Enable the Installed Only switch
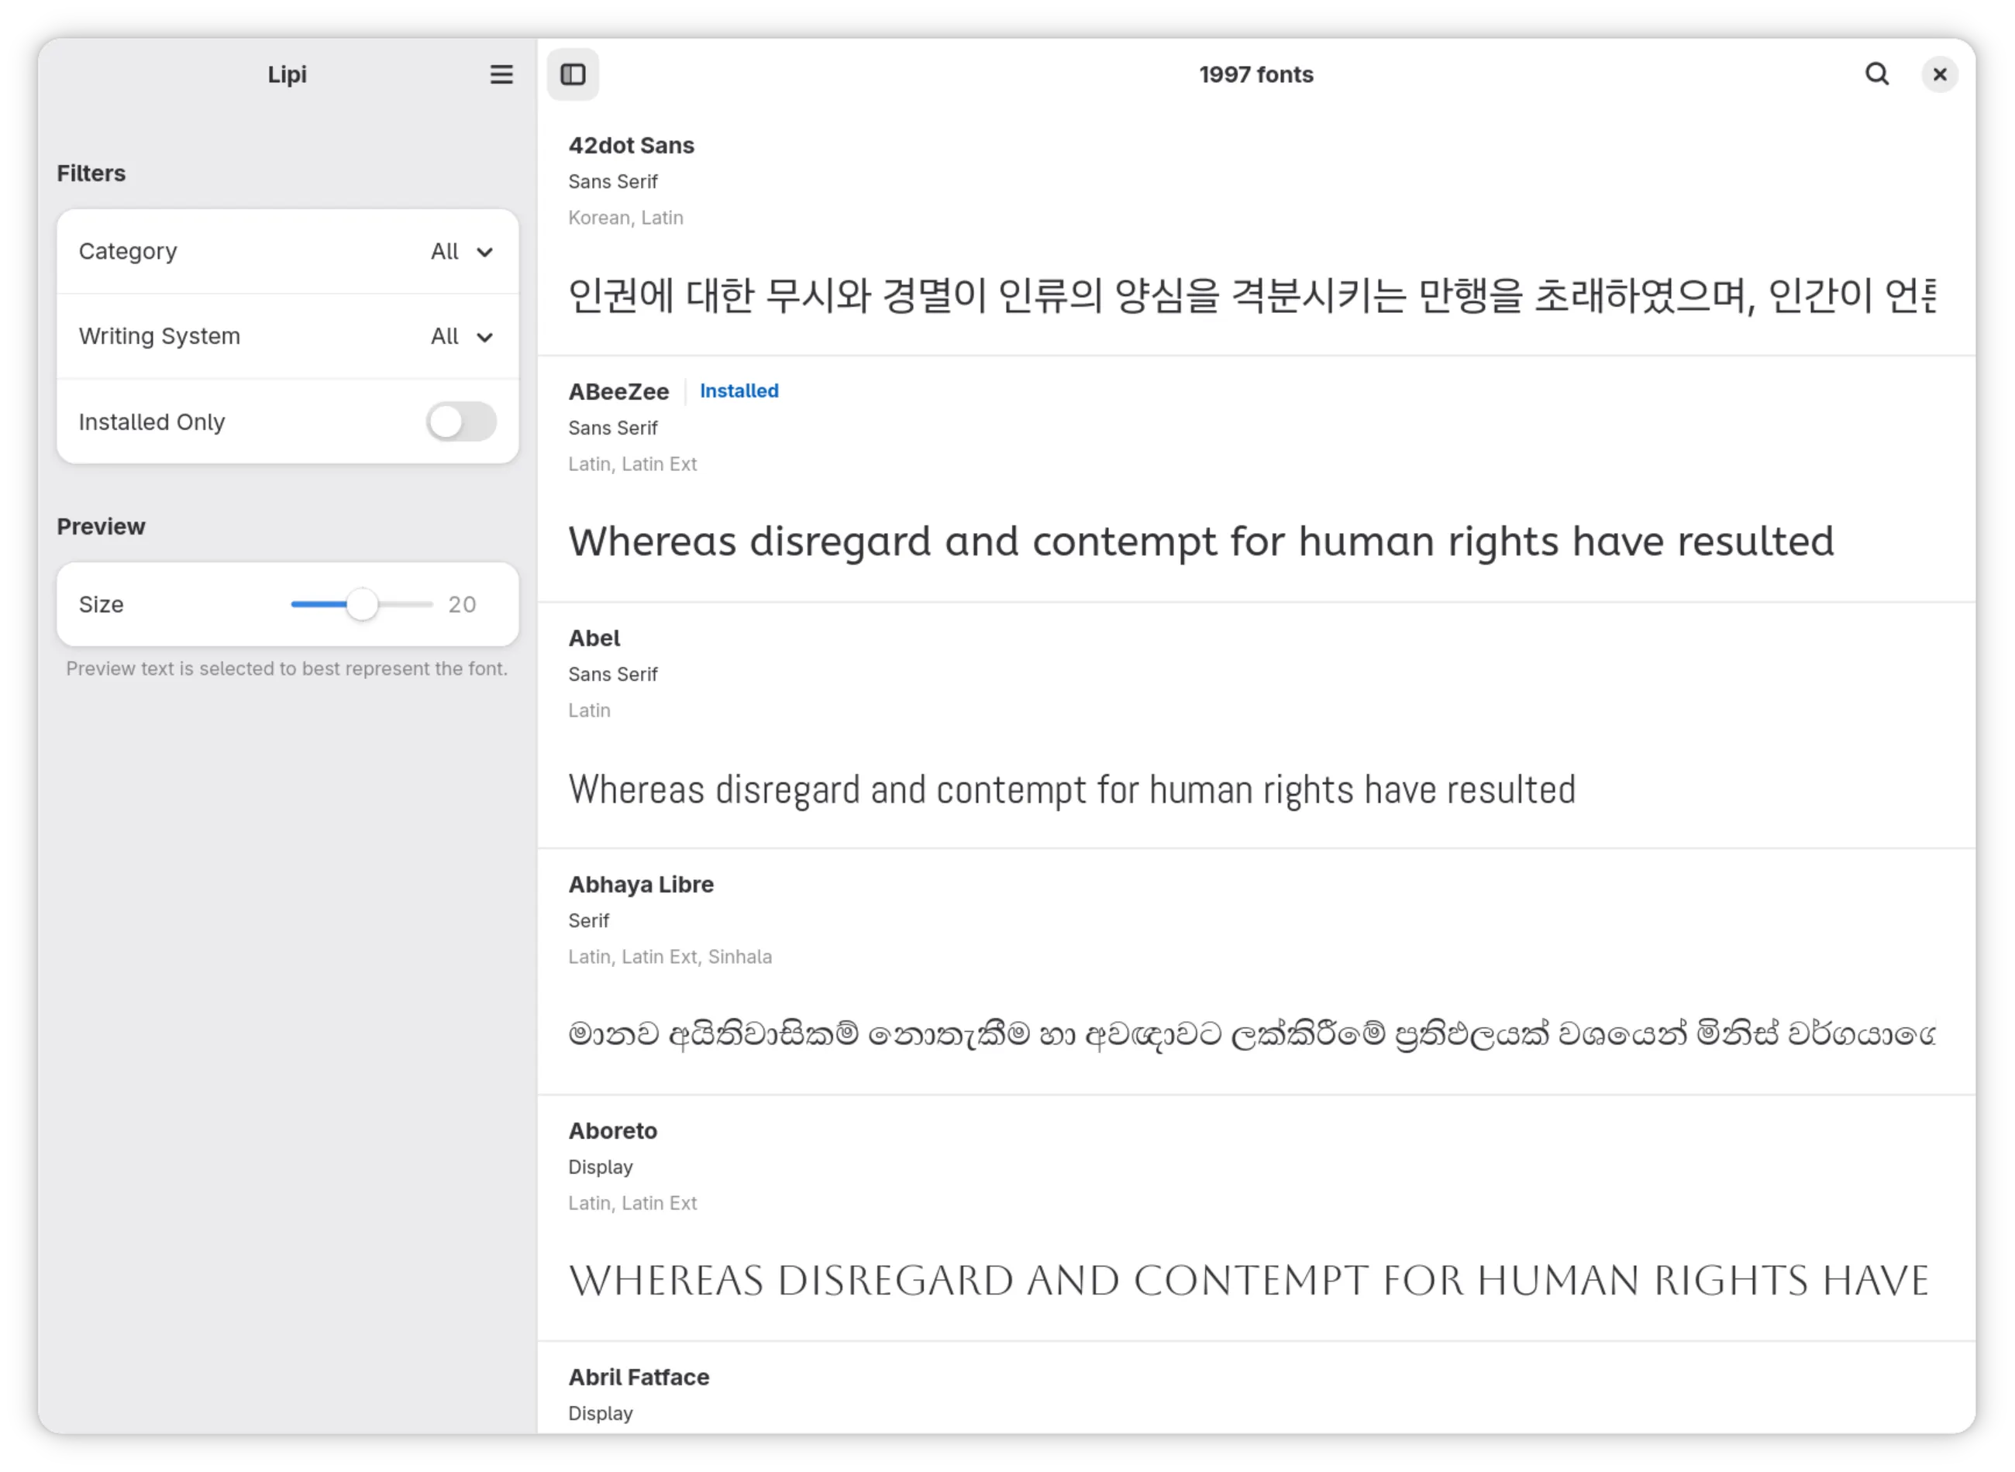This screenshot has width=2015, height=1472. (x=461, y=422)
